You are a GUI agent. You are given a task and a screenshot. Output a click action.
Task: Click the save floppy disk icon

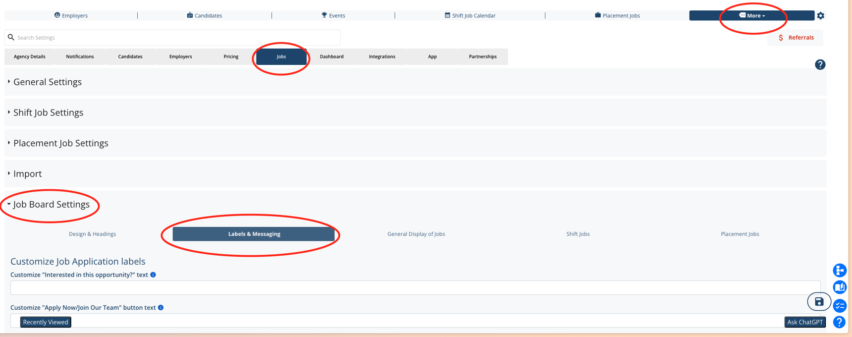(819, 302)
